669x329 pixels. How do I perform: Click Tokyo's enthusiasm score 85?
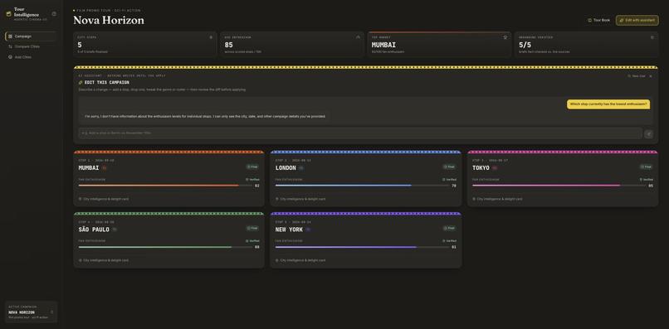pos(651,186)
